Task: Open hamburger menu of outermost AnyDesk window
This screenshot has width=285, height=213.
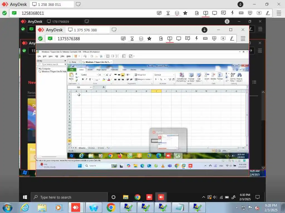Action: coord(279,13)
